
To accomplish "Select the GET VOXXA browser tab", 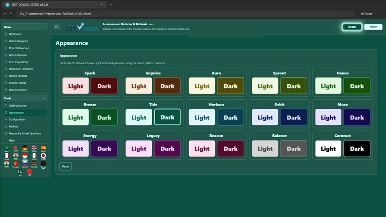I will coord(54,4).
